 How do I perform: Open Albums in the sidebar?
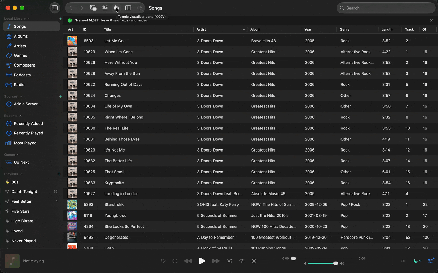31,36
